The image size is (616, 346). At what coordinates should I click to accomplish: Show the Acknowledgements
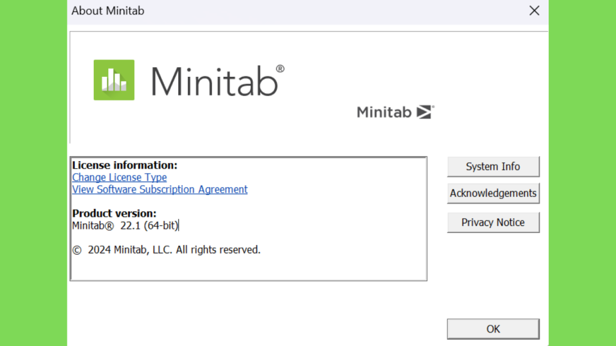[x=493, y=193]
